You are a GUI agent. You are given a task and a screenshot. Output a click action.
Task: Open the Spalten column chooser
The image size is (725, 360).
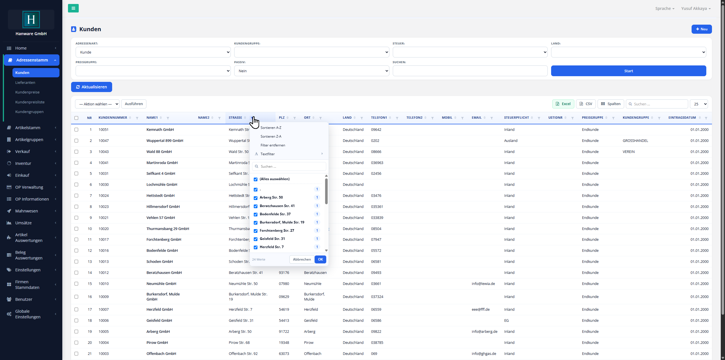(x=611, y=104)
